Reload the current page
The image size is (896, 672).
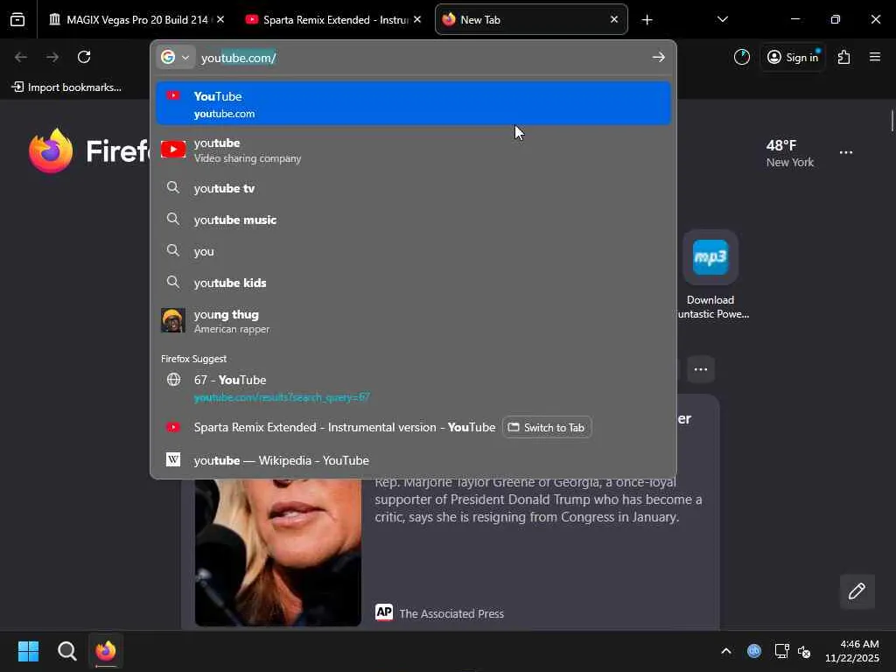click(x=84, y=57)
